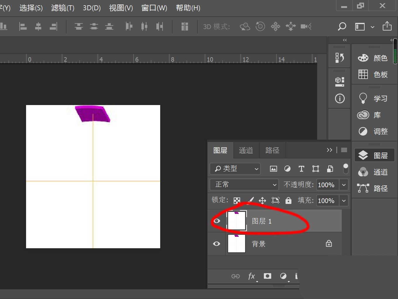This screenshot has height=299, width=398.
Task: Switch to the 通道 tab in layers panel
Action: click(246, 150)
